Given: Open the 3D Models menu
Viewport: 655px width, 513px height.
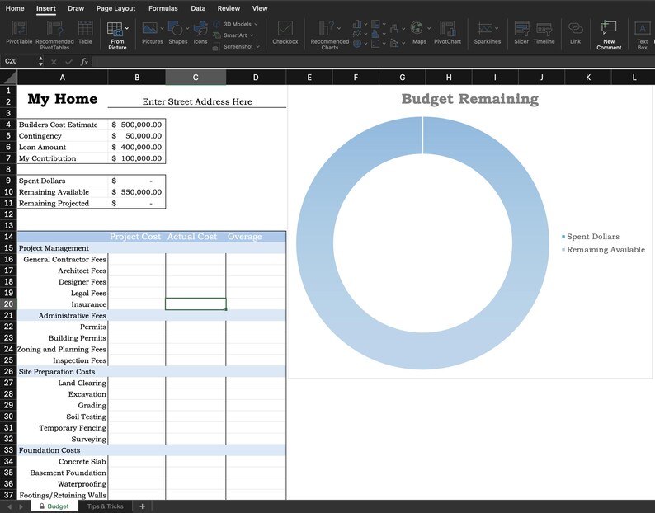Looking at the screenshot, I should click(235, 24).
